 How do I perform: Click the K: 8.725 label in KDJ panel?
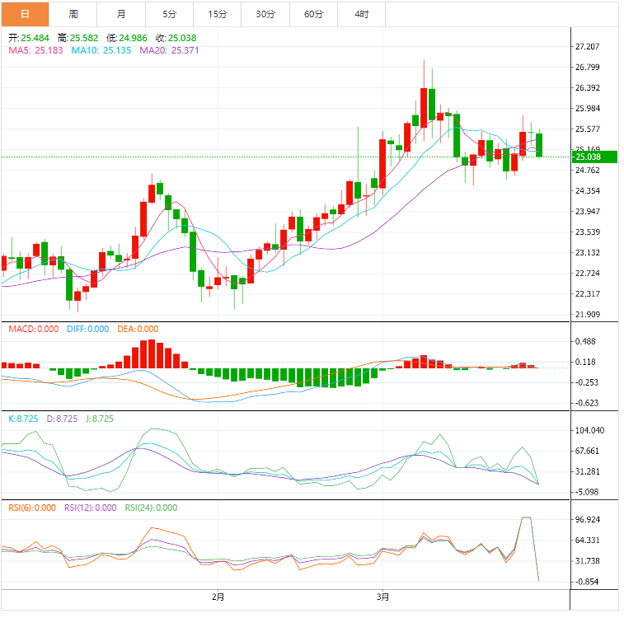(x=22, y=419)
